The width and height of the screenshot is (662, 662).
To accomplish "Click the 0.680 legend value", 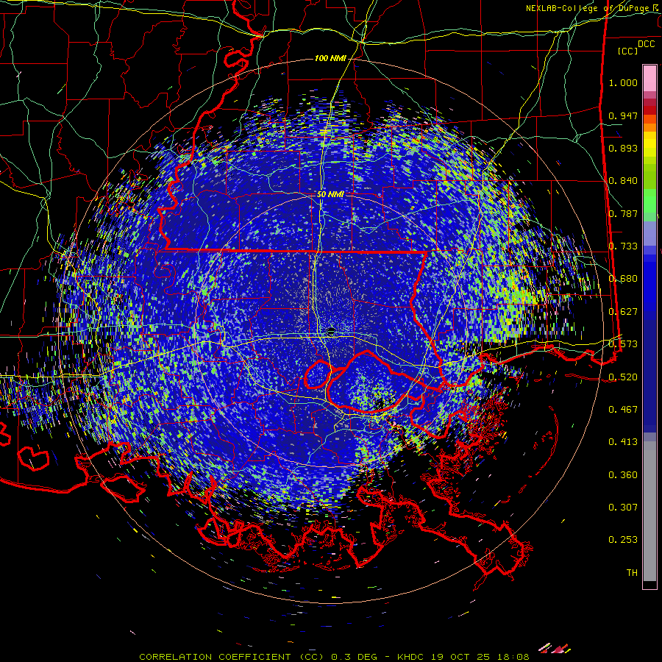I will (623, 279).
